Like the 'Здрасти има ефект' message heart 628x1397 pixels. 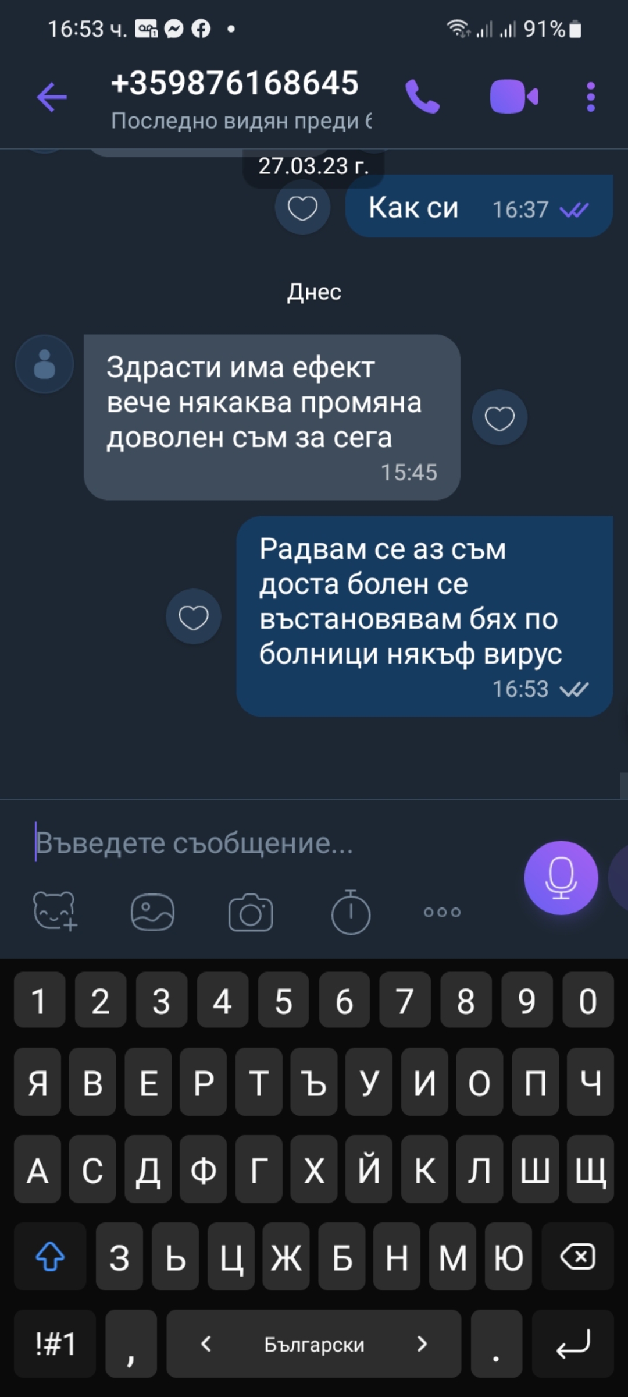pos(499,418)
